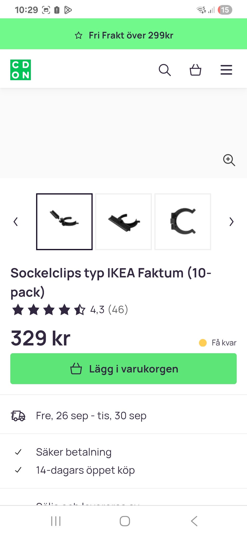Select the second clip thumbnail
This screenshot has width=247, height=536.
click(x=123, y=222)
